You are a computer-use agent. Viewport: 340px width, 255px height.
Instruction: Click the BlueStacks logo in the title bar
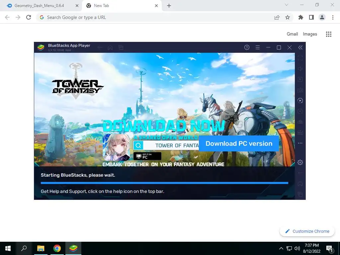click(x=41, y=47)
